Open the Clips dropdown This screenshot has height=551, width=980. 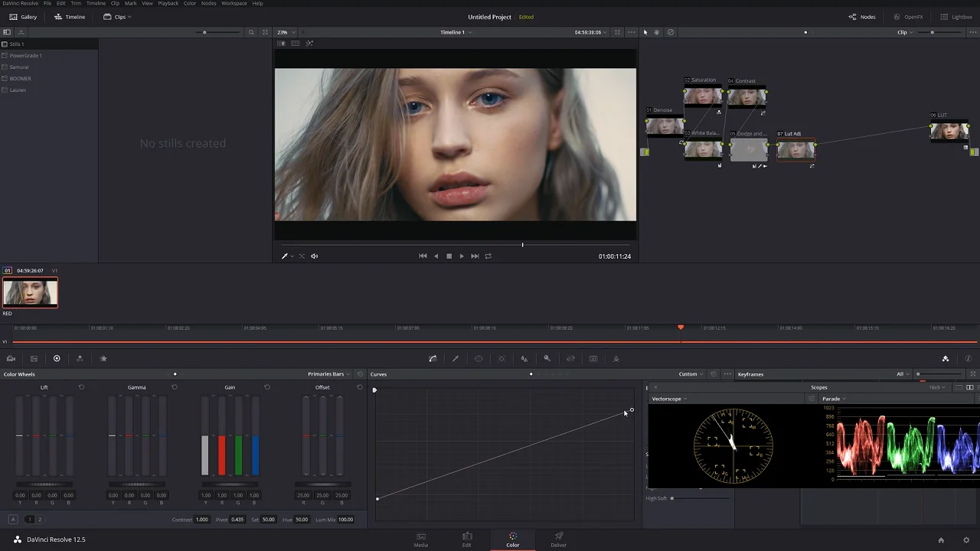pos(117,17)
